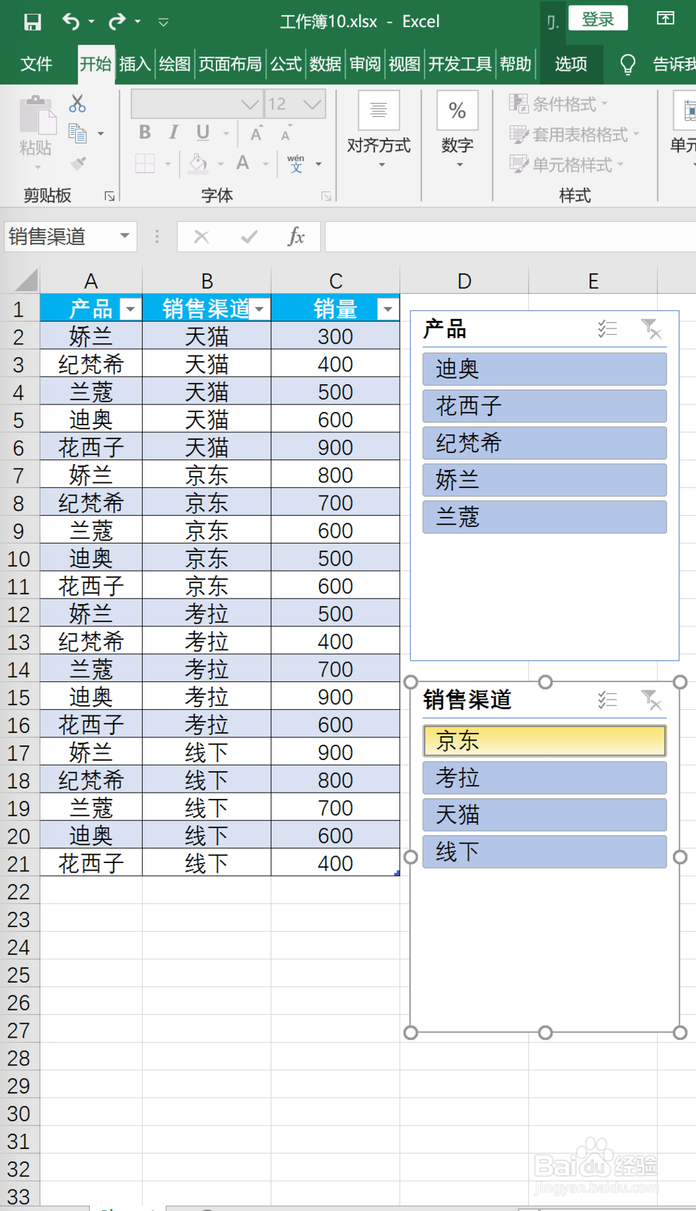Open the font size dropdown
Screen dimensions: 696x1211
313,104
